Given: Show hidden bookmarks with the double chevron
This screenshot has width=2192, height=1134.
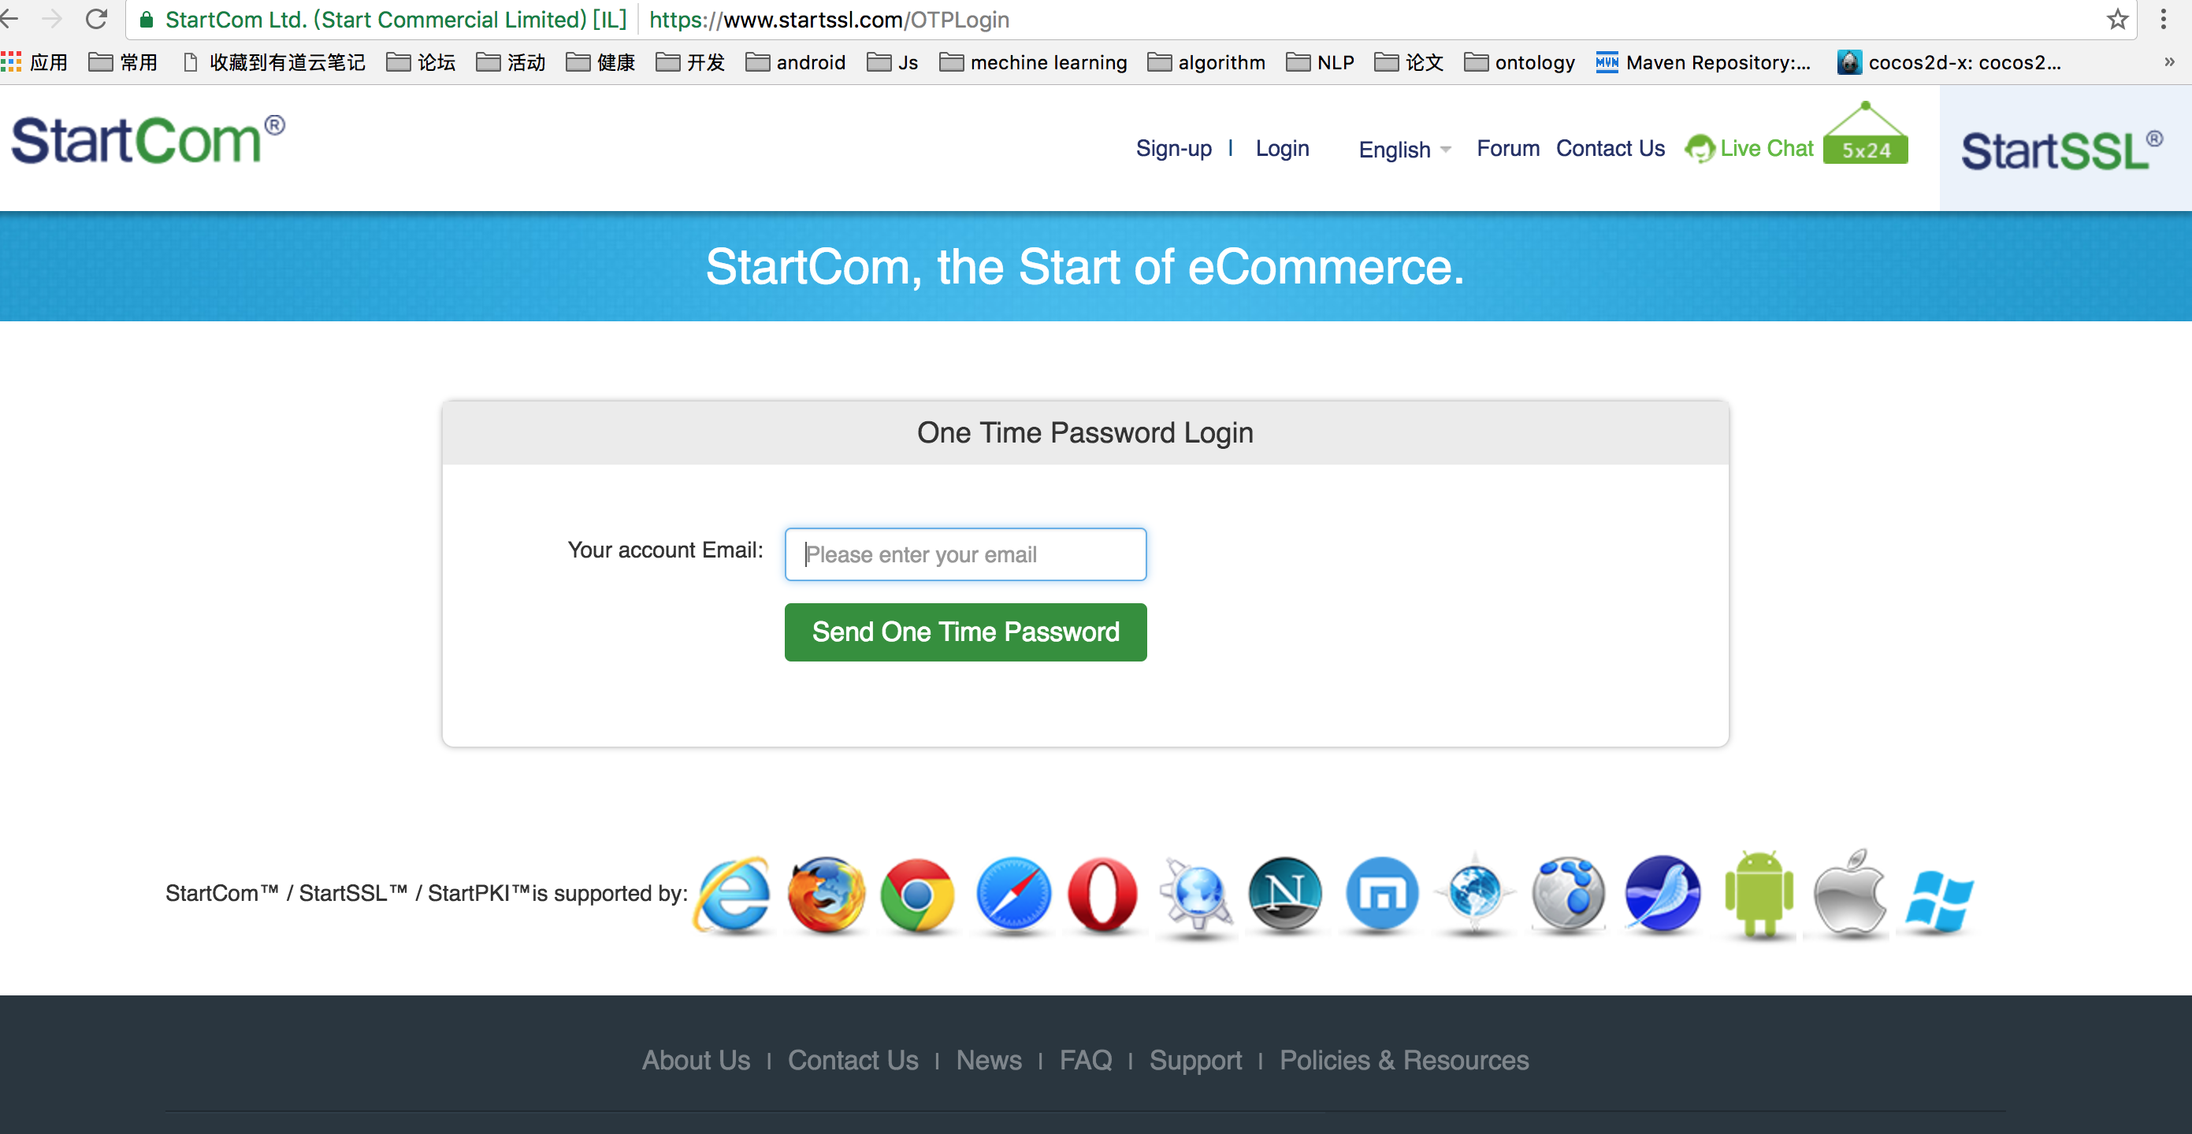Looking at the screenshot, I should 2169,62.
